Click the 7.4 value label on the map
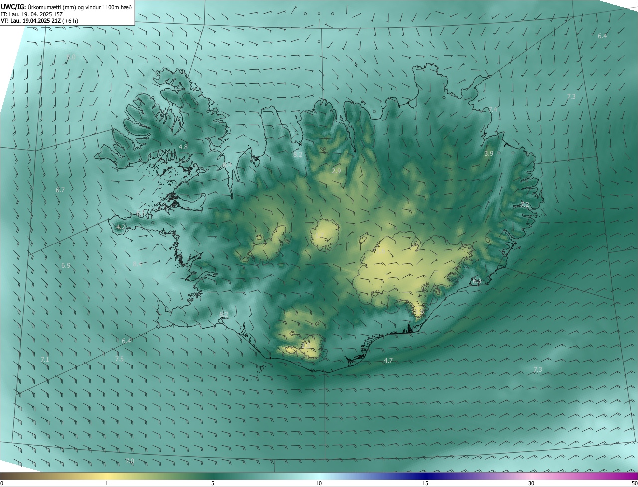Image resolution: width=638 pixels, height=487 pixels. tap(493, 109)
